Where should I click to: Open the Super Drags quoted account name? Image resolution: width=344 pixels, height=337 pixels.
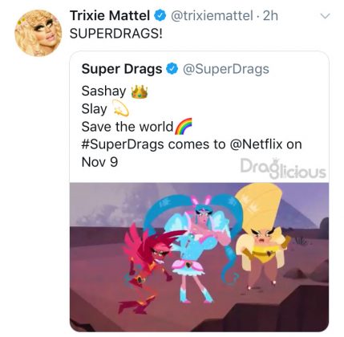coord(122,69)
